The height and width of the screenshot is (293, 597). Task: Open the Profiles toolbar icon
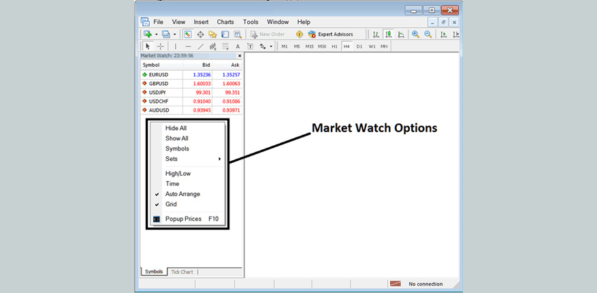coord(166,34)
